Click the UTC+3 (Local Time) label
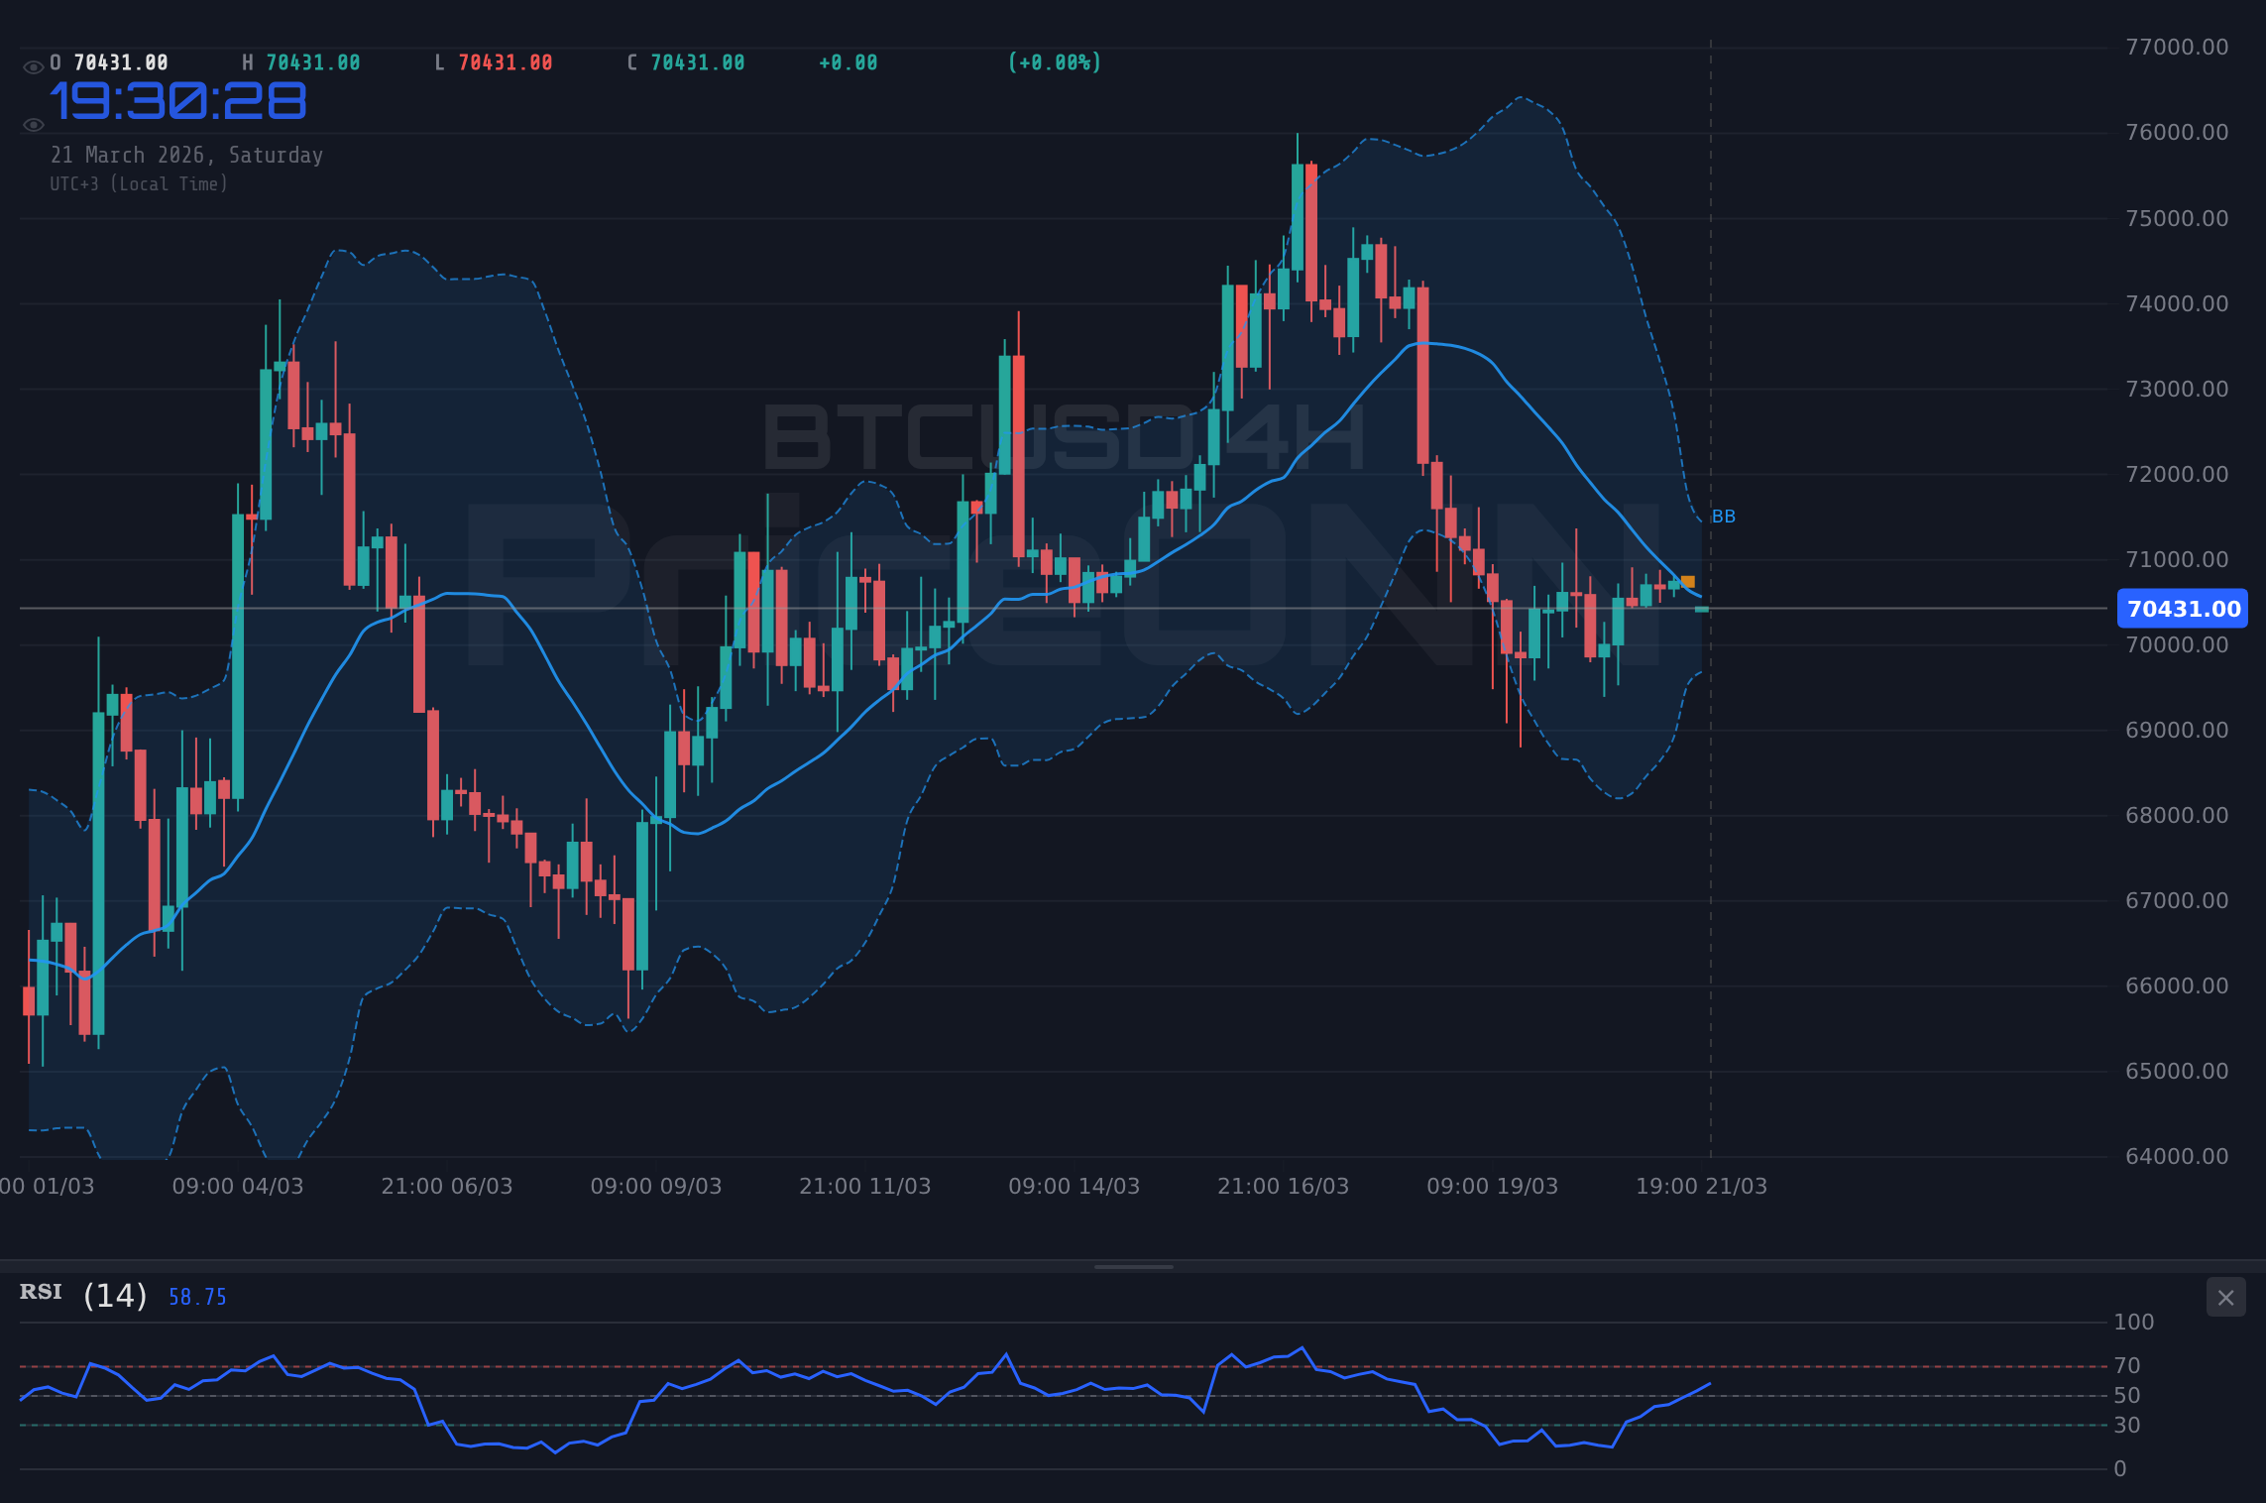Image resolution: width=2266 pixels, height=1503 pixels. pos(139,183)
